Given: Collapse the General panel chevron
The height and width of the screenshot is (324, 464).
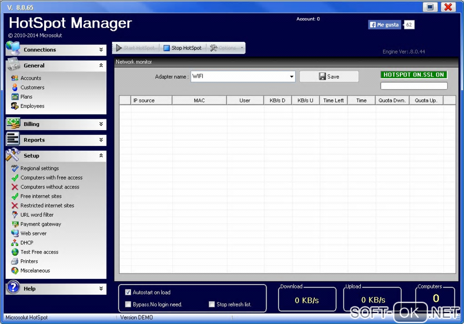Looking at the screenshot, I should (x=101, y=65).
